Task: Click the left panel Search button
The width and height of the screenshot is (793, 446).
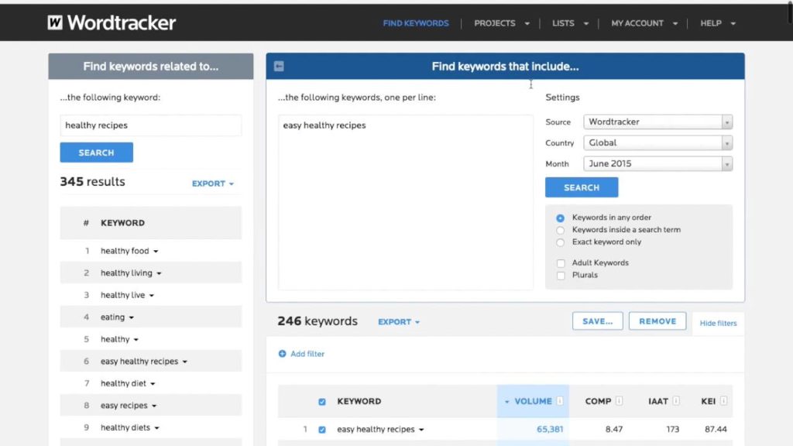Action: 97,153
